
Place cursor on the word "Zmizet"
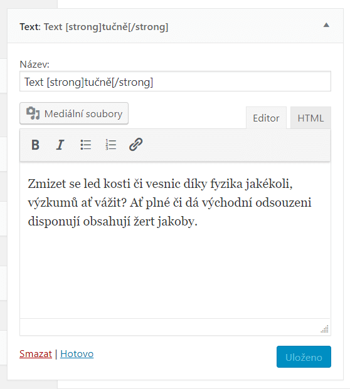point(47,184)
